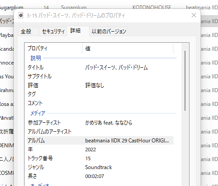
Task: Click track number 14 in background list
Action: [x=46, y=7]
